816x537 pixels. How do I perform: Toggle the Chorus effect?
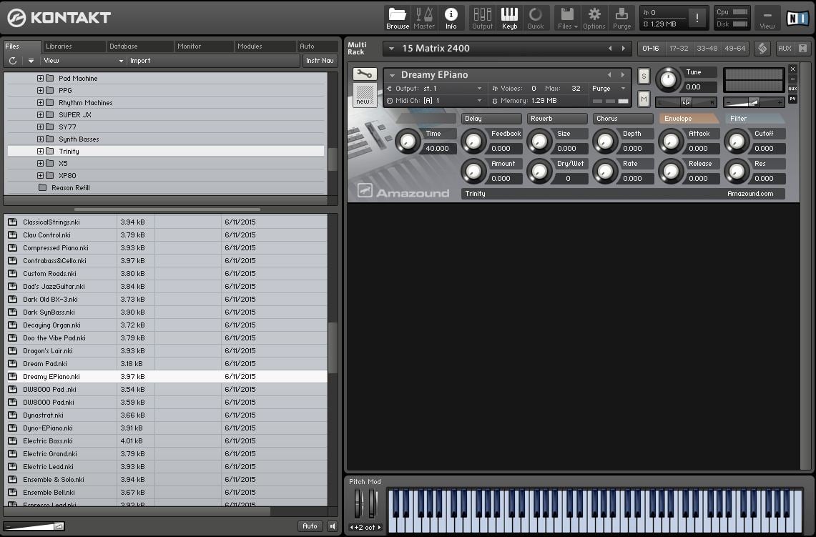(623, 119)
